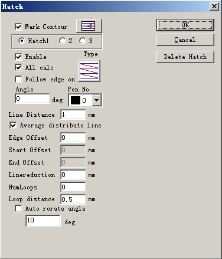Click the Delete Hatch button
222x259 pixels.
[185, 57]
